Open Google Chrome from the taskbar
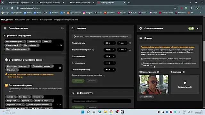The height and width of the screenshot is (115, 205). click(111, 112)
